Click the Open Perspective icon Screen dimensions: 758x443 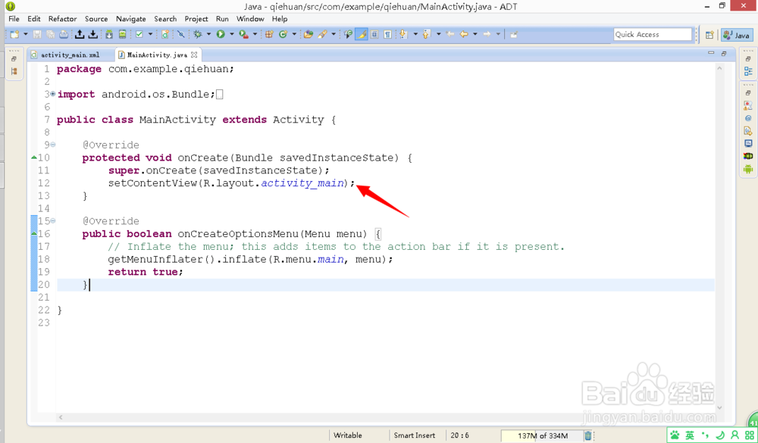click(709, 35)
